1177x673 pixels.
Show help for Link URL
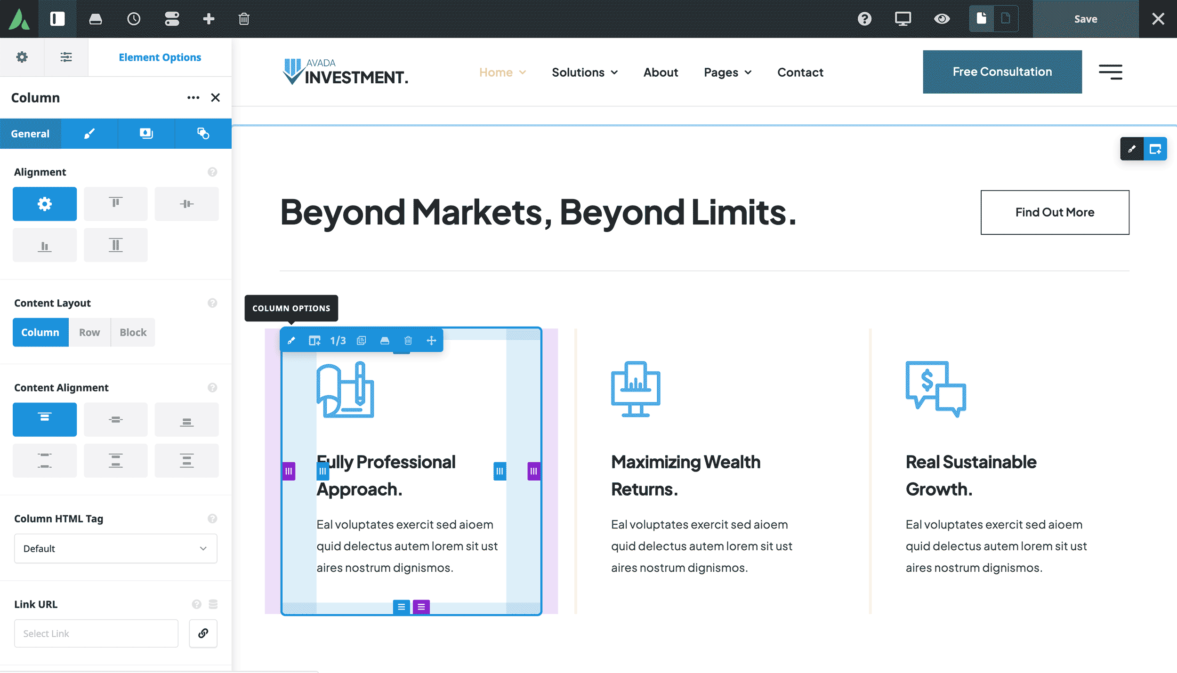197,604
